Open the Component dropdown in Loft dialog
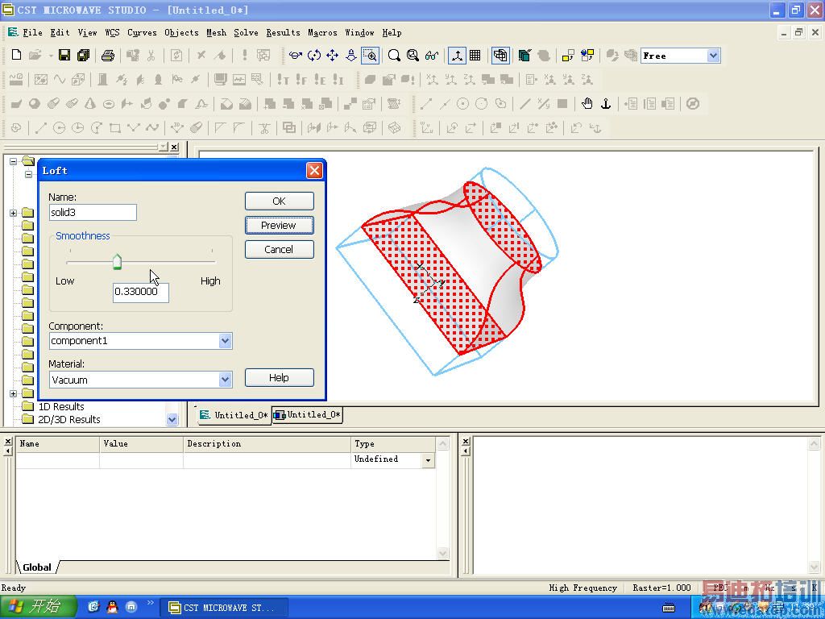The width and height of the screenshot is (825, 619). click(226, 341)
